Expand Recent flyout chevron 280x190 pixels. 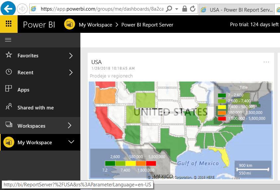pos(71,73)
